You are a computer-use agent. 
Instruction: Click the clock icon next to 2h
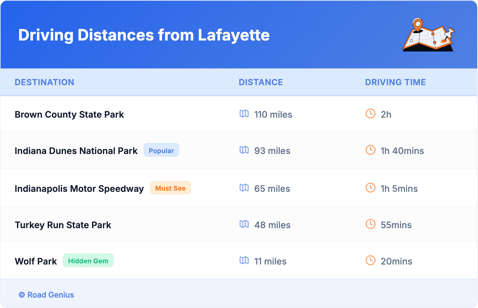pyautogui.click(x=370, y=114)
